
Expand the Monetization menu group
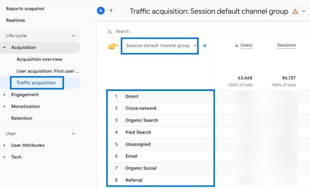[x=5, y=107]
